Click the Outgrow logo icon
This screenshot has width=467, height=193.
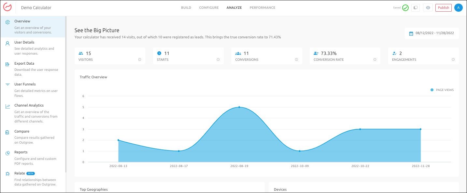7,7
